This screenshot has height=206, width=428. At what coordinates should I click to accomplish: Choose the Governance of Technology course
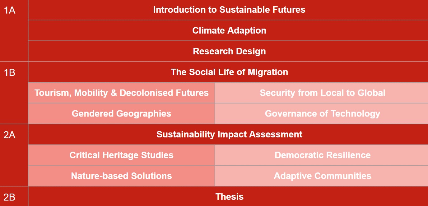[322, 114]
